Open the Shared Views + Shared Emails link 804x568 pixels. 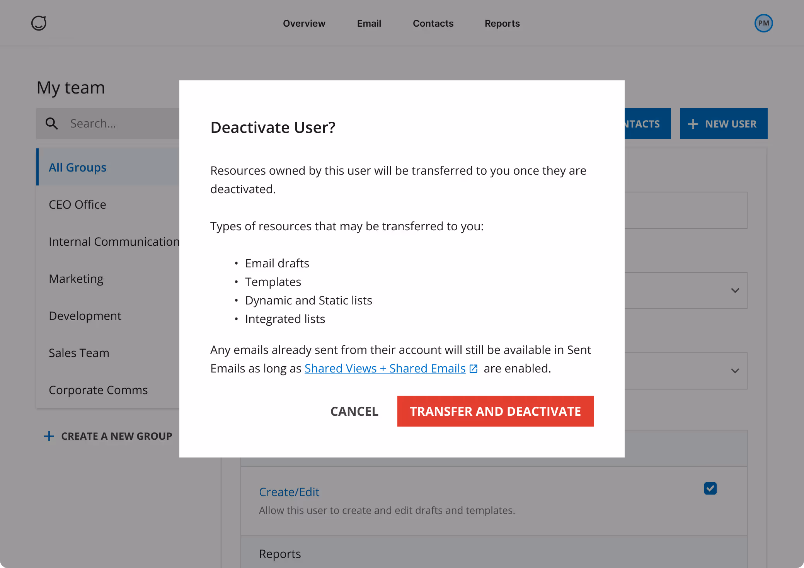(385, 368)
